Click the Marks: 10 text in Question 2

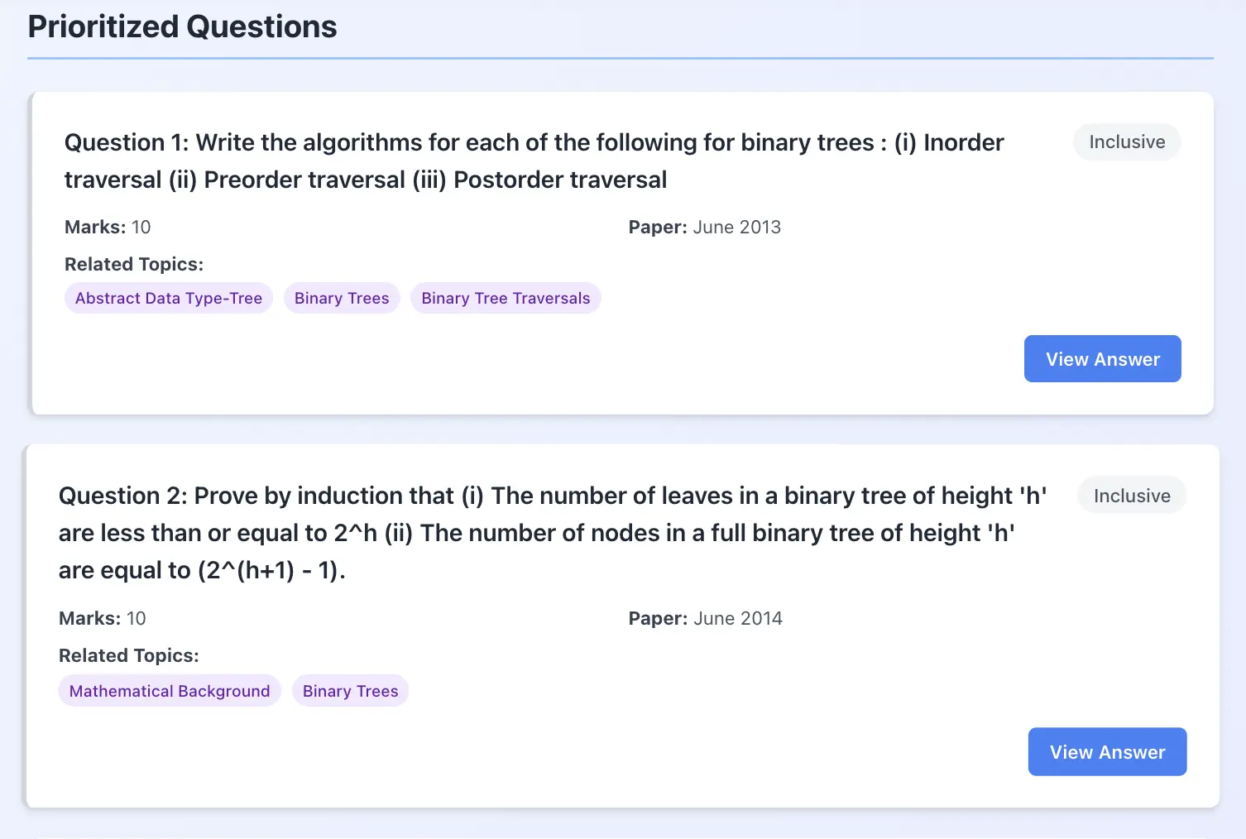[x=103, y=618]
